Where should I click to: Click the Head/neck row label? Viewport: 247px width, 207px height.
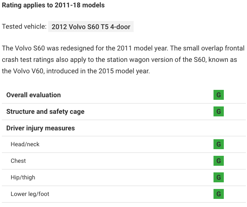25,144
